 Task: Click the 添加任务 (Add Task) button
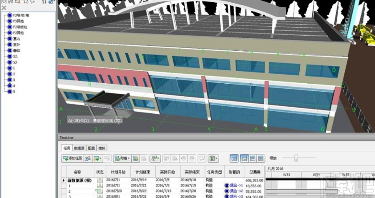point(73,158)
